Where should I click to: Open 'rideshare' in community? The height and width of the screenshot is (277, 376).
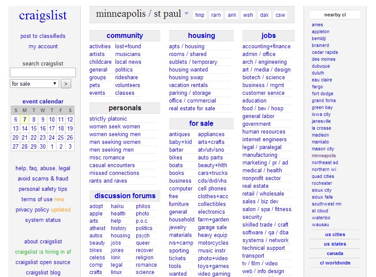pos(126,78)
